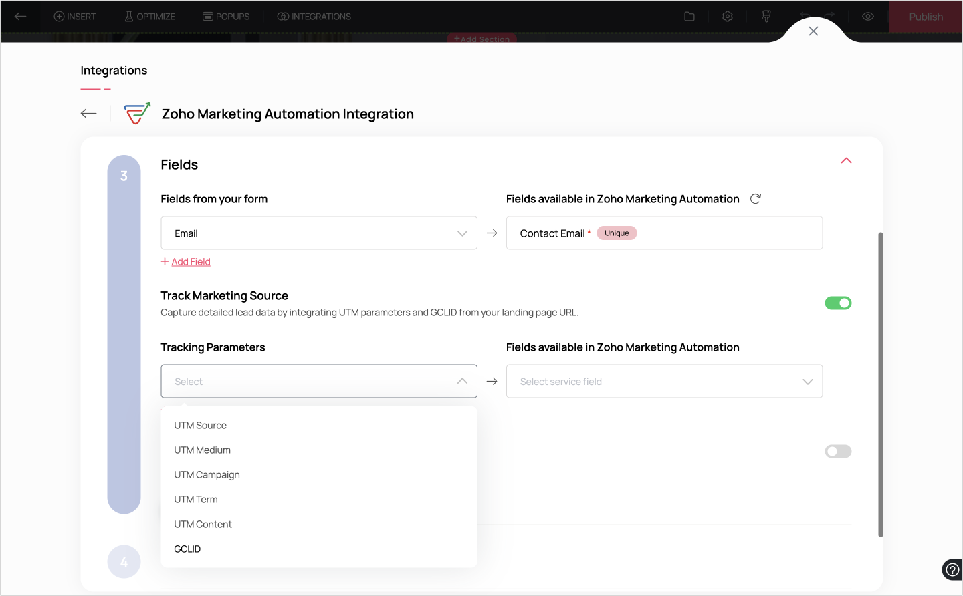Disable the Track Marketing Source toggle
Screen dimensions: 963x596
tap(838, 303)
